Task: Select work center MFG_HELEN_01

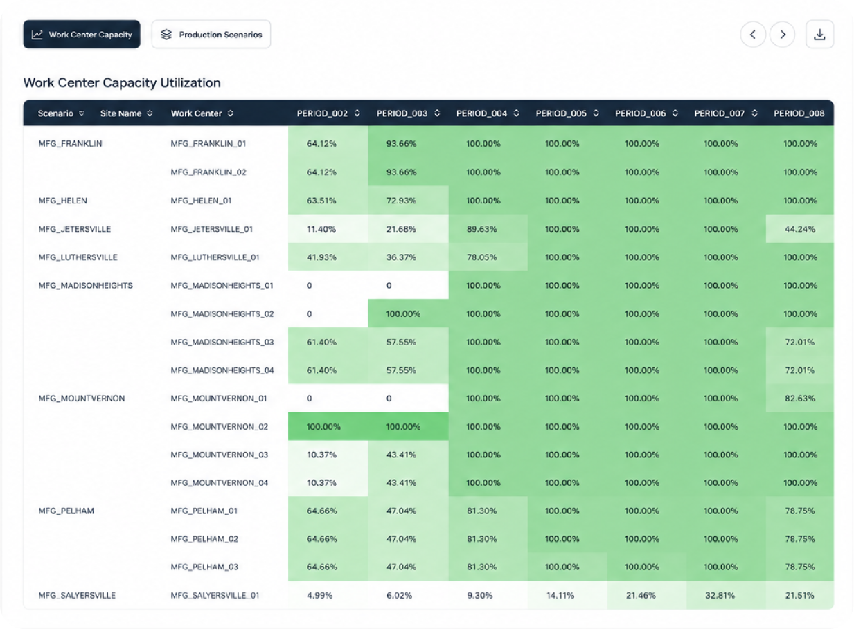Action: (x=202, y=201)
